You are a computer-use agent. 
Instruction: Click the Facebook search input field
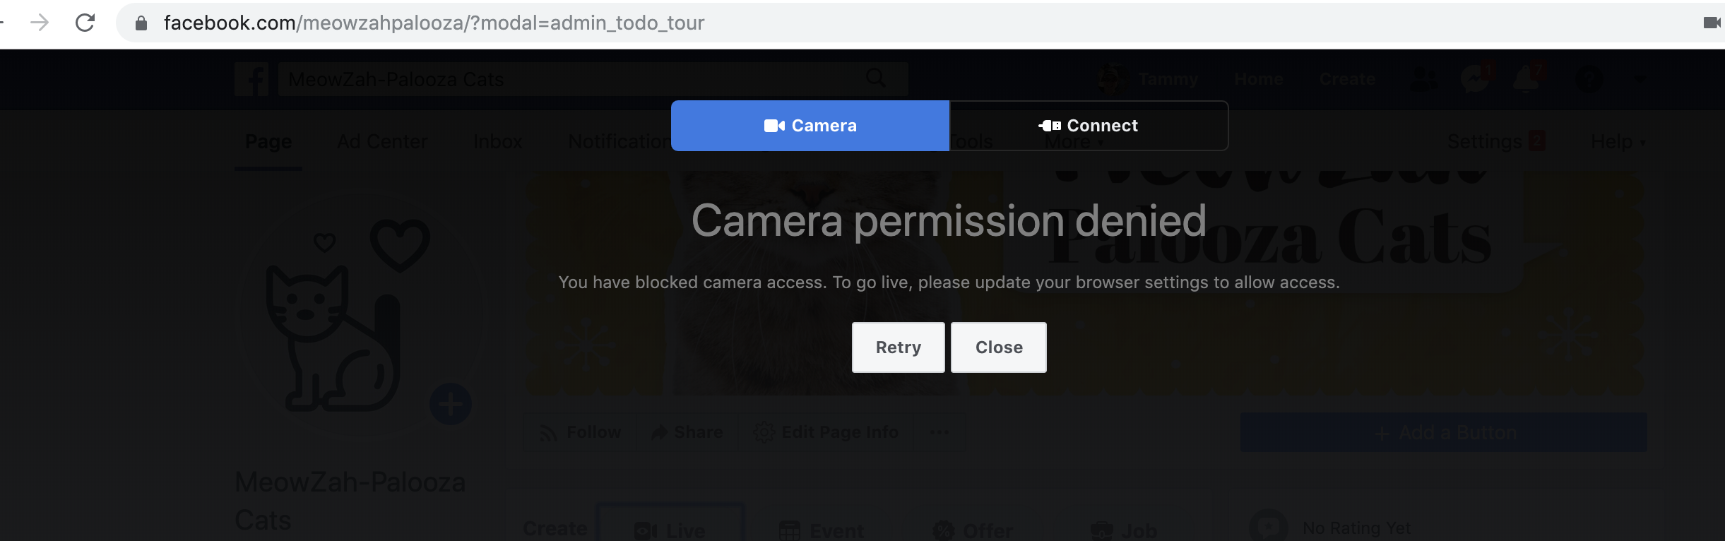565,79
